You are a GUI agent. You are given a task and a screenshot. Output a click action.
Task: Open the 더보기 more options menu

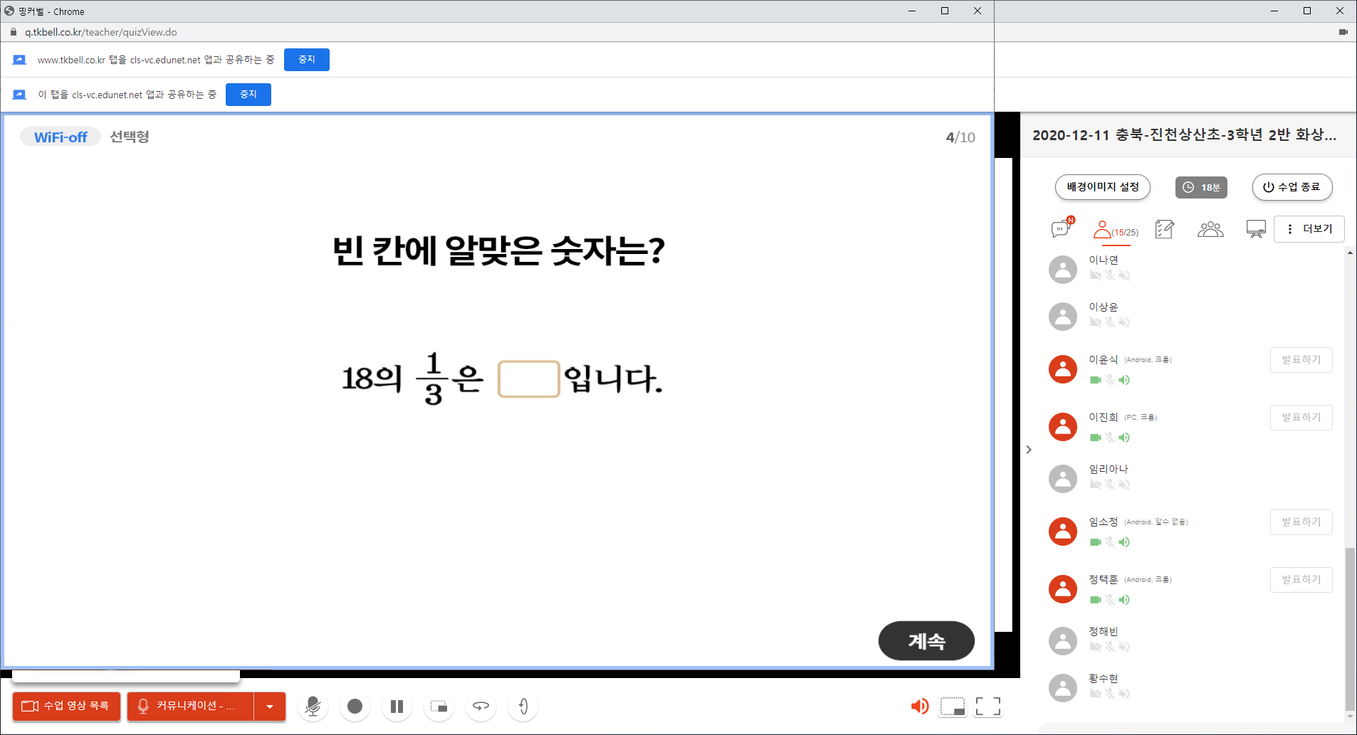point(1309,229)
